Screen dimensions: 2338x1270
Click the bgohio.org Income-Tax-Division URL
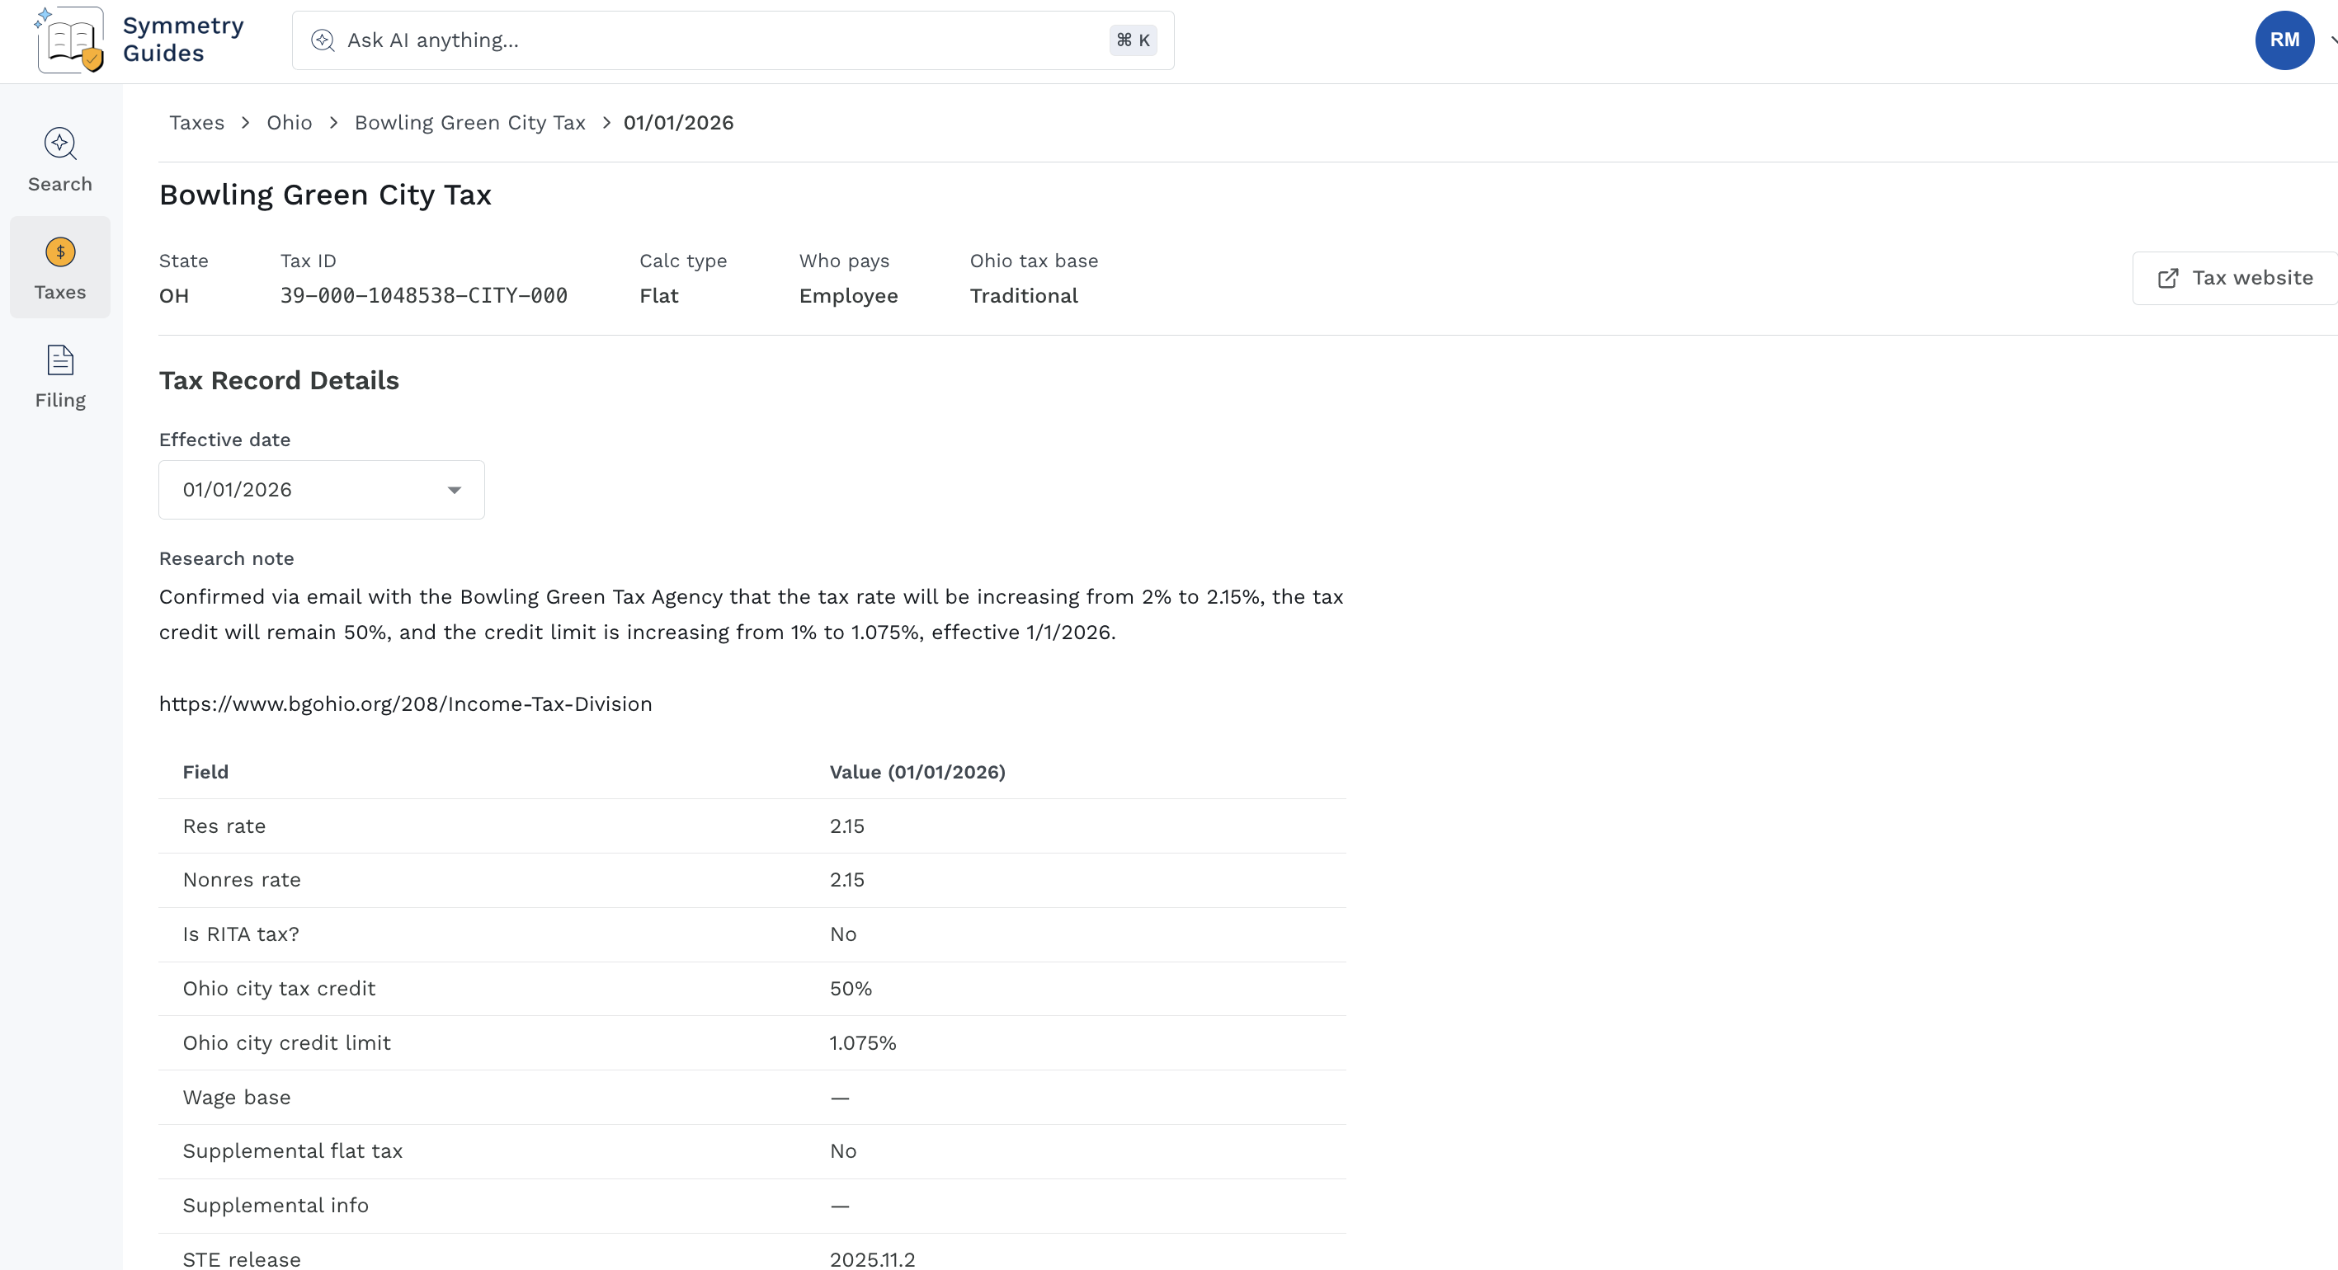tap(405, 704)
